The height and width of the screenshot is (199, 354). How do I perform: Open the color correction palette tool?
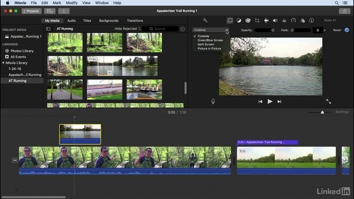click(248, 20)
